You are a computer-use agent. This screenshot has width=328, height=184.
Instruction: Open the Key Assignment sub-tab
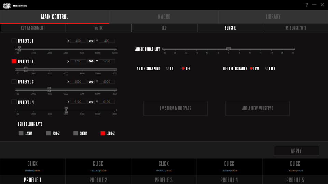(x=33, y=28)
